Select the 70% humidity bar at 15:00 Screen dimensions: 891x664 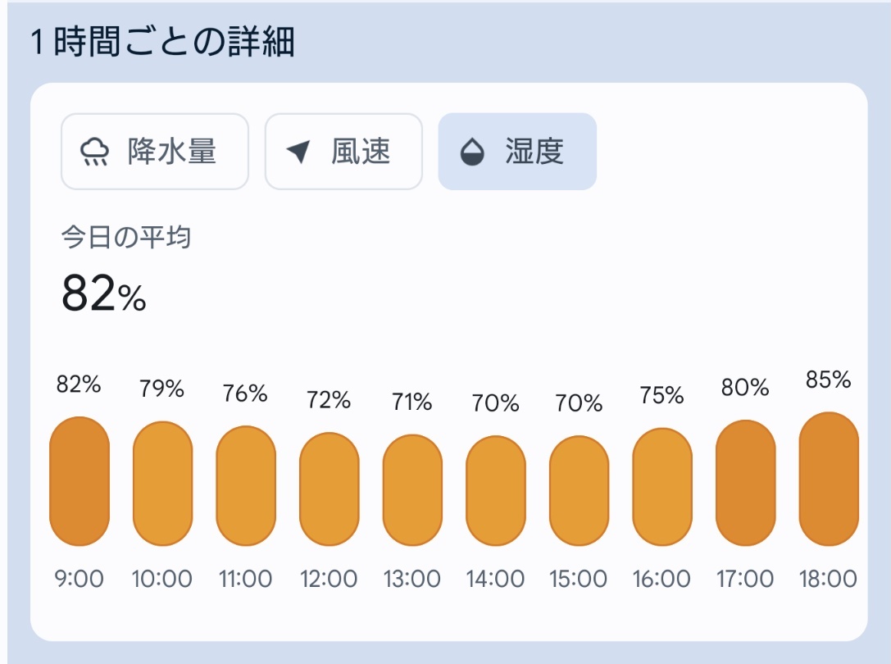(x=579, y=490)
